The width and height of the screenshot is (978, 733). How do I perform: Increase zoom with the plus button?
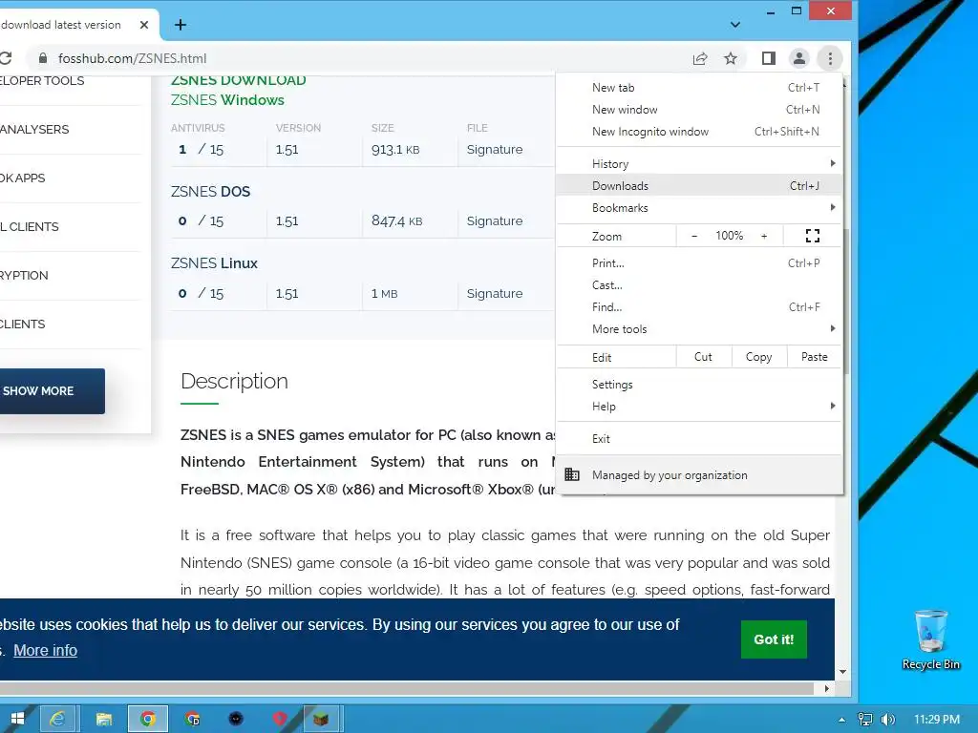tap(764, 236)
